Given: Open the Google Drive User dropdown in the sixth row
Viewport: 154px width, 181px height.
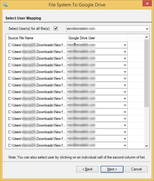Looking at the screenshot, I should tap(125, 78).
